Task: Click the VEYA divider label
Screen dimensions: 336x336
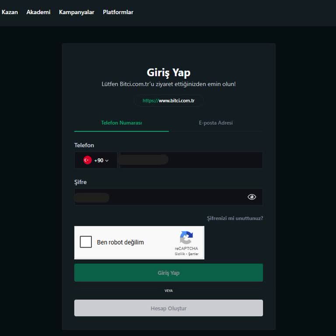Action: point(168,291)
